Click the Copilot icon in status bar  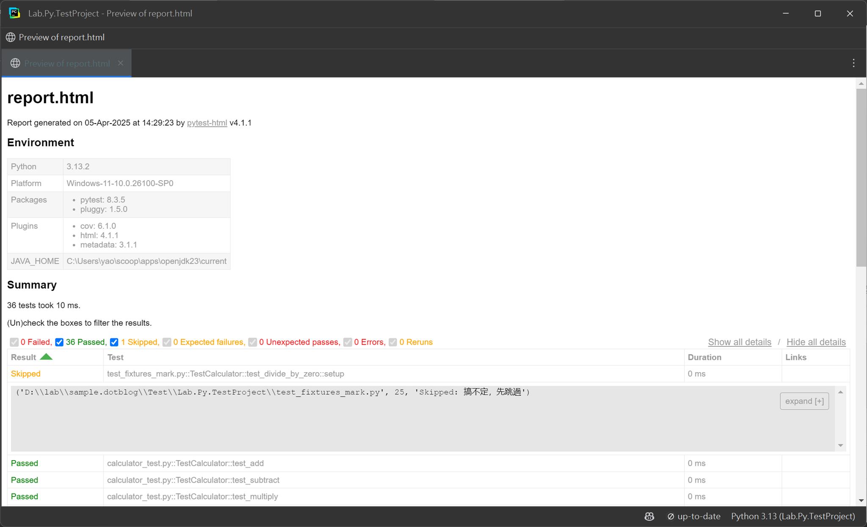[x=649, y=516]
